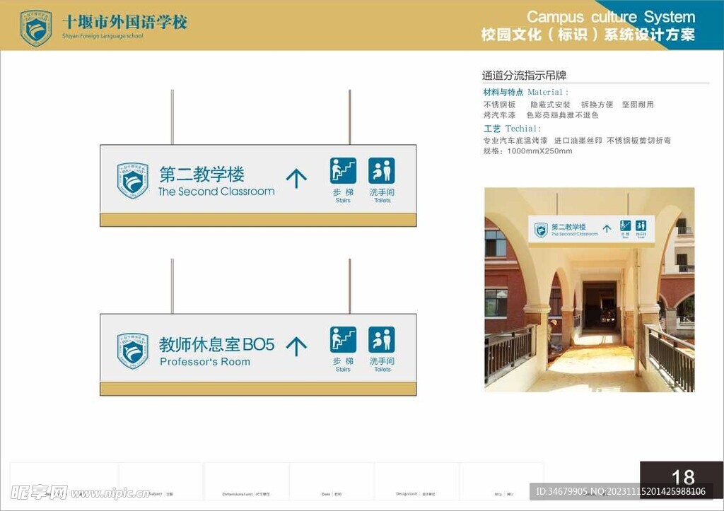724x511 pixels.
Task: Click the up arrow on the Professor's Room sign
Action: [x=298, y=346]
